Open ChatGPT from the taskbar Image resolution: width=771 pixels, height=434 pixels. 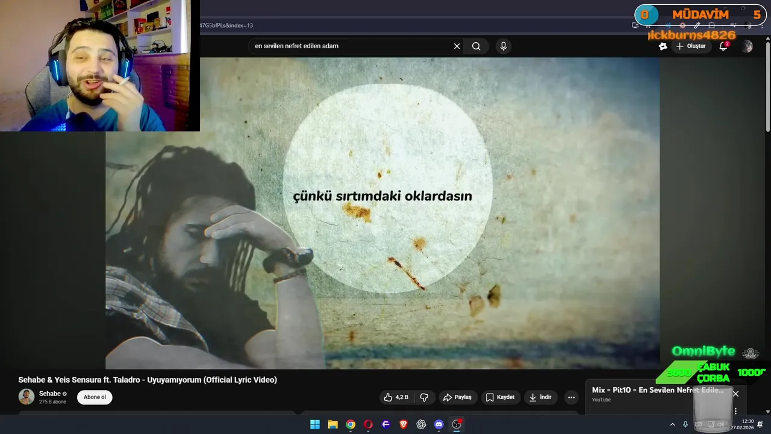(x=421, y=424)
